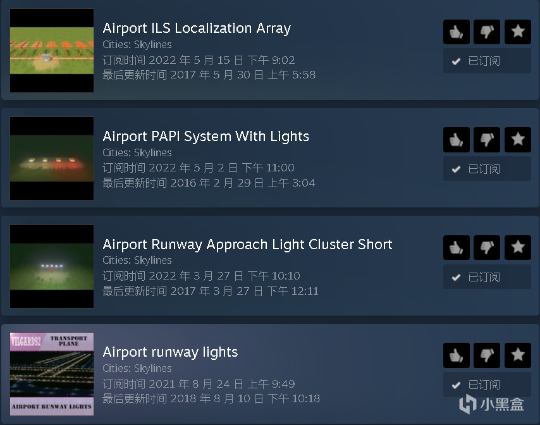This screenshot has width=540, height=425.
Task: Thumbs up Airport runway lights item
Action: point(457,355)
